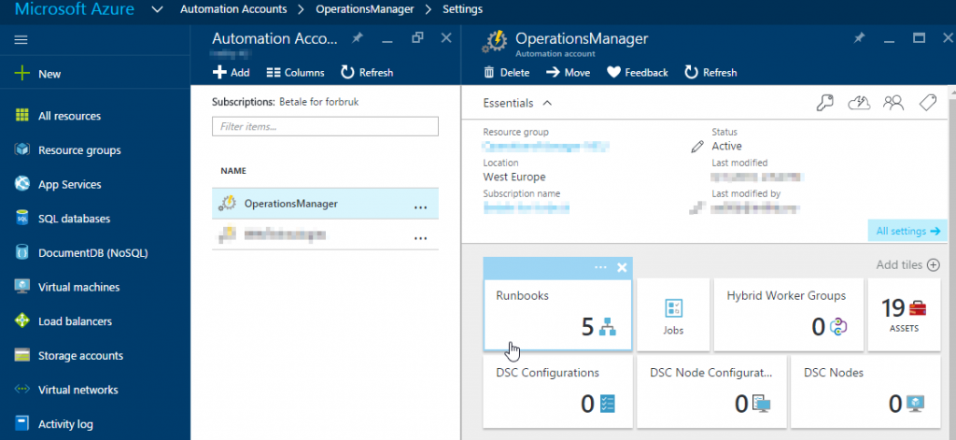Open the Jobs tile

(673, 315)
